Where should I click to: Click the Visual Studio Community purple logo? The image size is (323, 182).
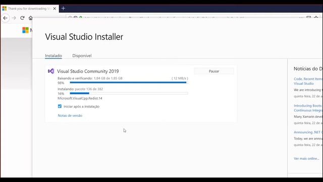pyautogui.click(x=51, y=71)
